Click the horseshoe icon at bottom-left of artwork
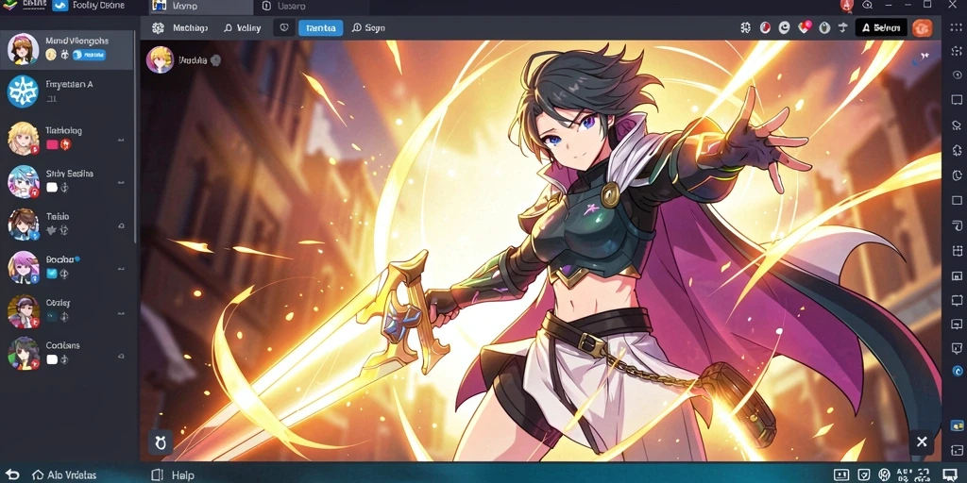 pos(161,442)
